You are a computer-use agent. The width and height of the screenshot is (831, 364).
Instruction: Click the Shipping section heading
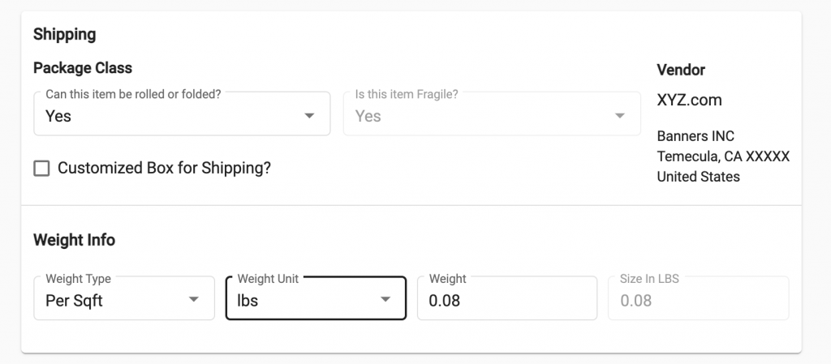pos(64,34)
